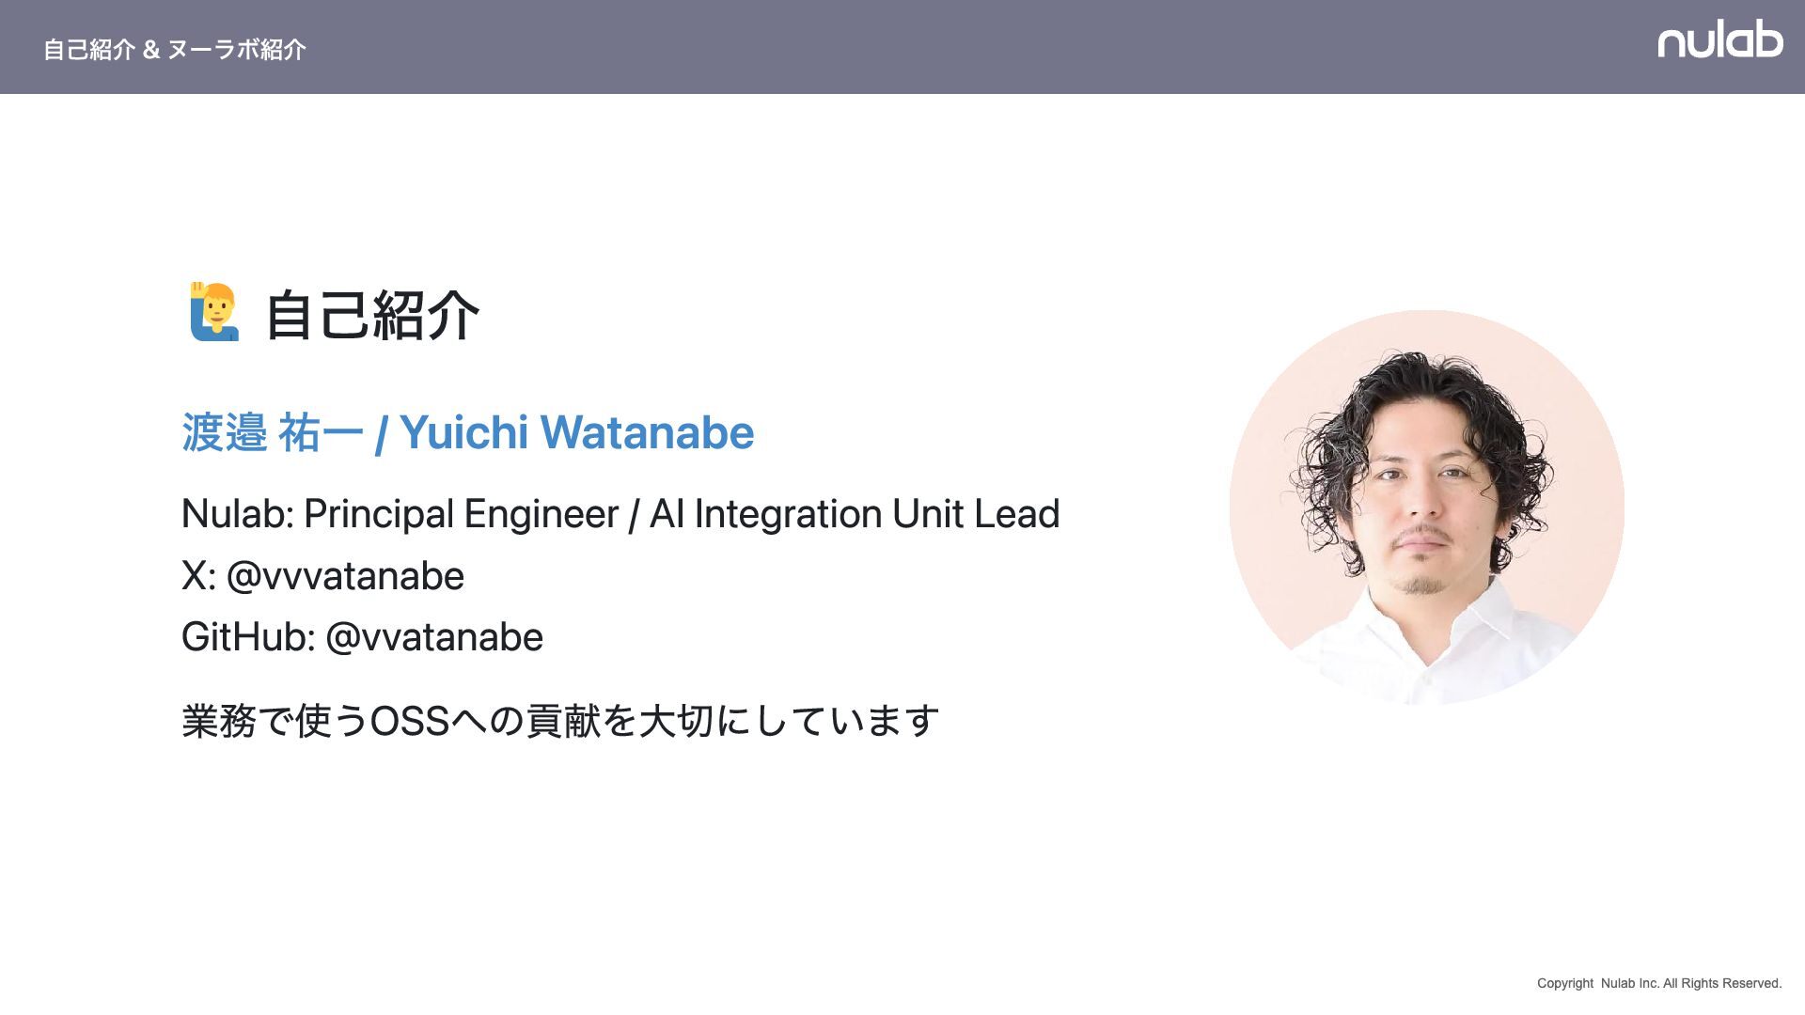Click the copyright notice in the footer
The width and height of the screenshot is (1805, 1015).
click(x=1658, y=983)
